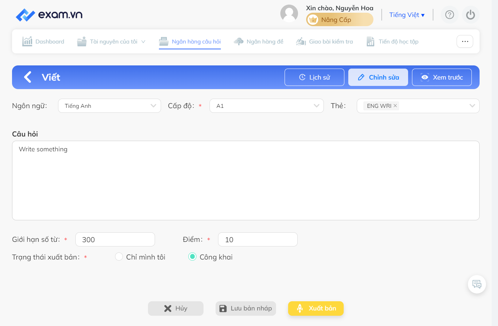Open the chat feedback bubble icon
This screenshot has height=326, width=498.
coord(477,284)
